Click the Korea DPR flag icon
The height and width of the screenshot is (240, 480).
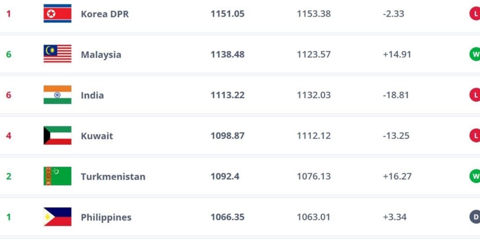point(57,13)
